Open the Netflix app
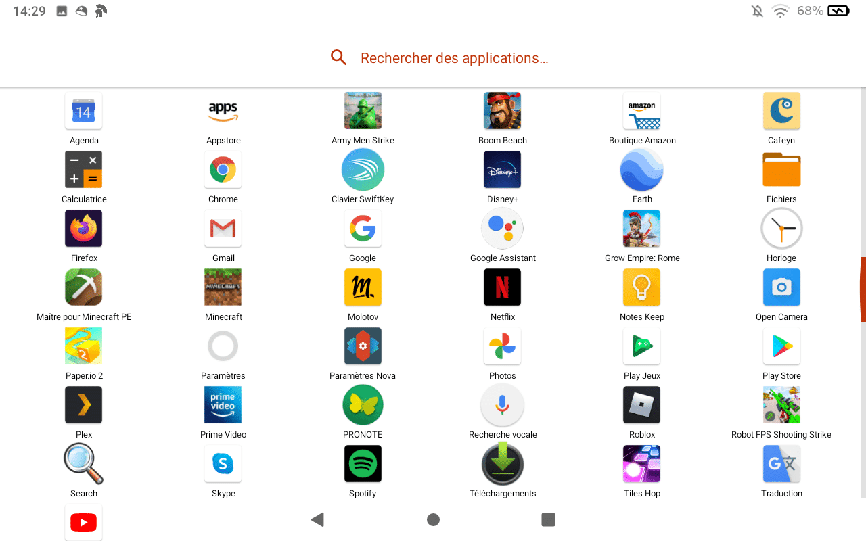This screenshot has width=866, height=541. [502, 287]
